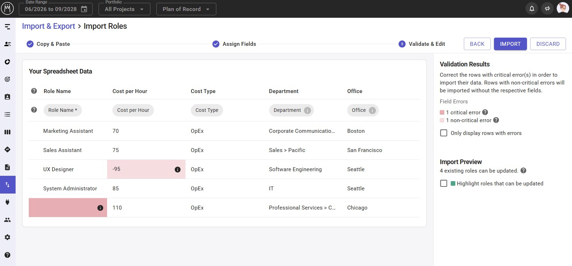Open the notifications bell icon

[532, 9]
